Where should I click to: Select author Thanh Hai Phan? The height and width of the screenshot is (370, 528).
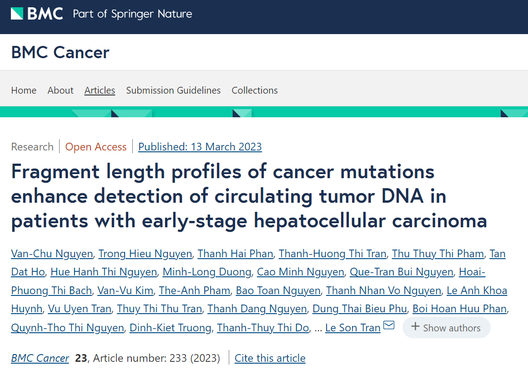pyautogui.click(x=235, y=254)
